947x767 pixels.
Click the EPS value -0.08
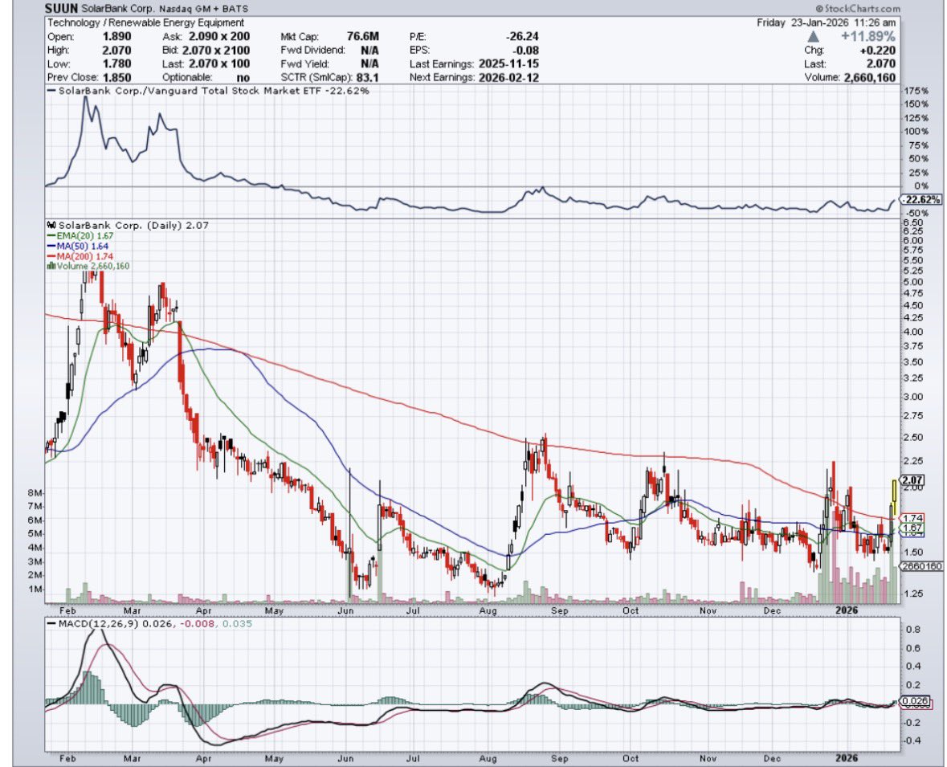(527, 50)
